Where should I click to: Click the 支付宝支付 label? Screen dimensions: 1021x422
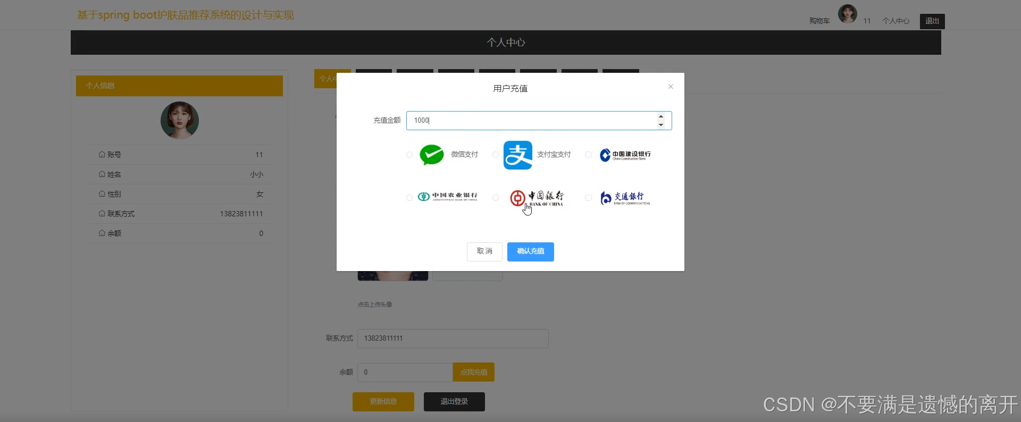pyautogui.click(x=554, y=155)
